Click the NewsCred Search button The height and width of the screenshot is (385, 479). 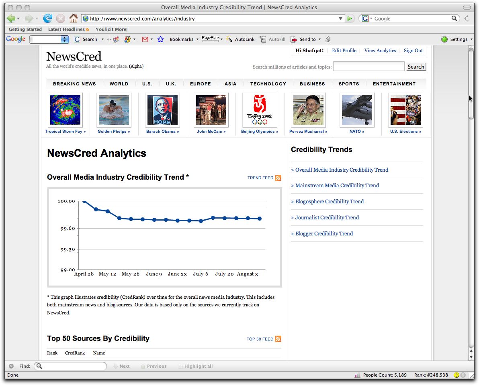(416, 67)
